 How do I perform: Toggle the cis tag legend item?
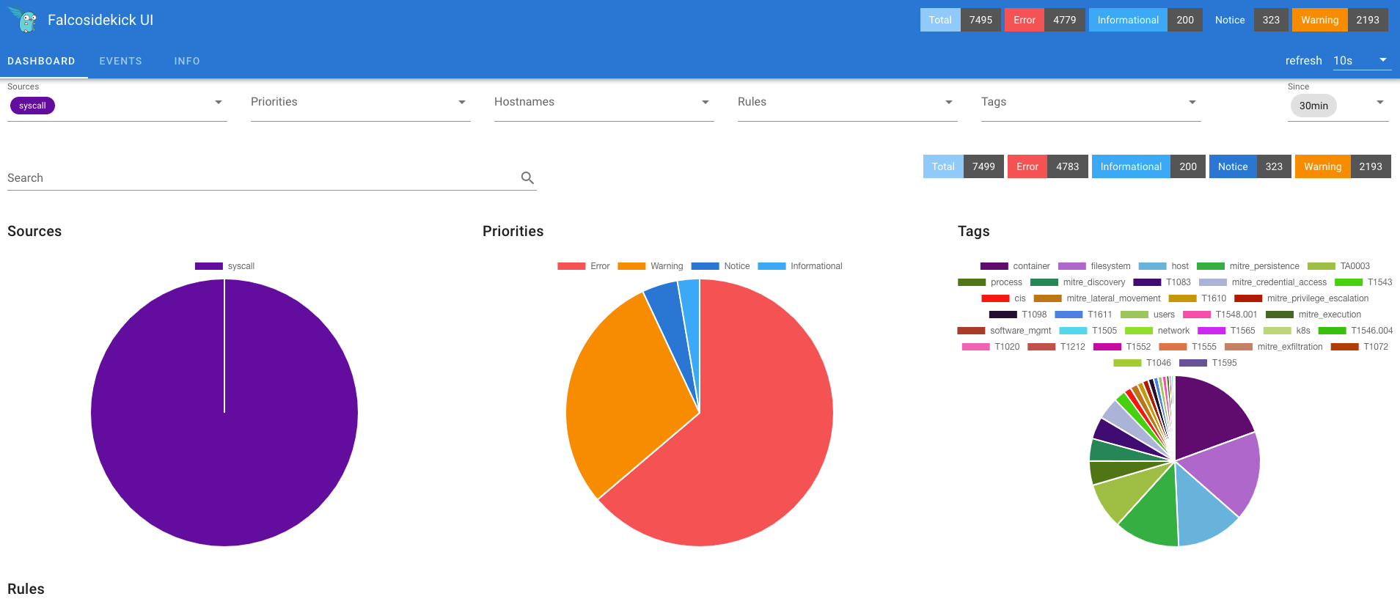(x=1004, y=298)
